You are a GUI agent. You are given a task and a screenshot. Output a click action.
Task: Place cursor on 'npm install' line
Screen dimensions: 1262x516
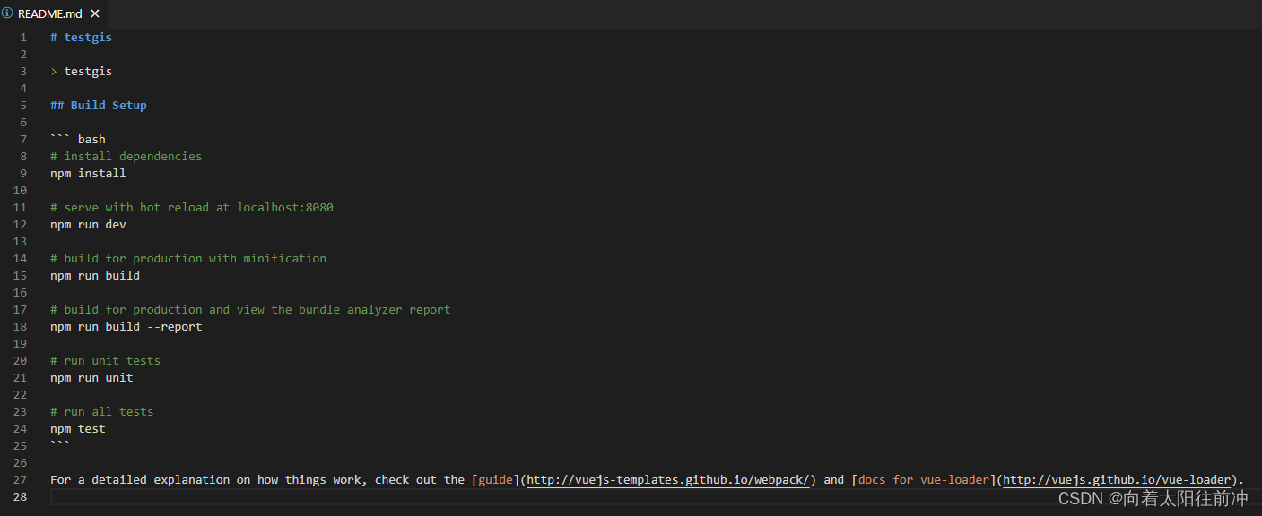pyautogui.click(x=88, y=174)
